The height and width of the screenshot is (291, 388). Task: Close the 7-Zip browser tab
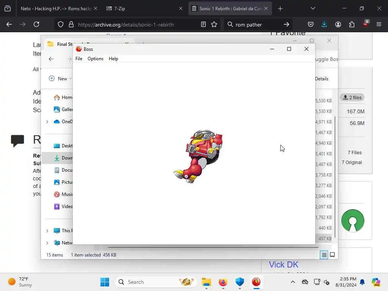[181, 9]
